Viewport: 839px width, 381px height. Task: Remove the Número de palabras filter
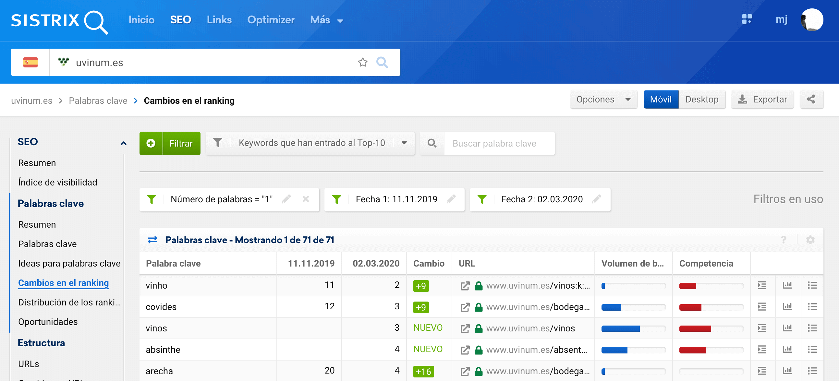click(x=306, y=199)
